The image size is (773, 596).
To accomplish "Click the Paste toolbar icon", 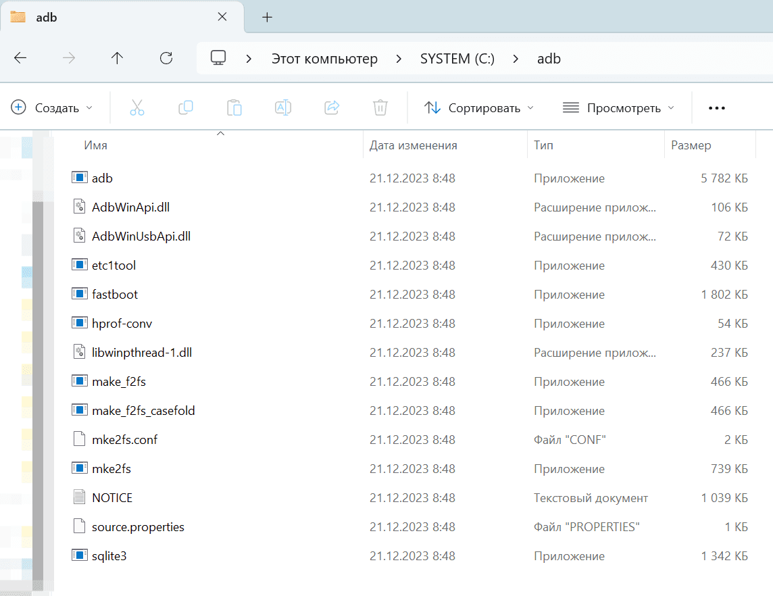I will [x=234, y=107].
